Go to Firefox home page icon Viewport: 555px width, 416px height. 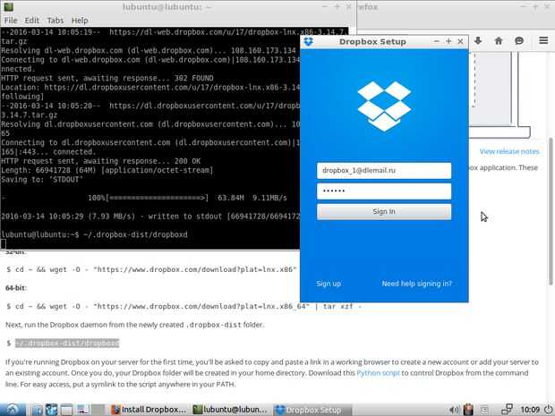499,40
